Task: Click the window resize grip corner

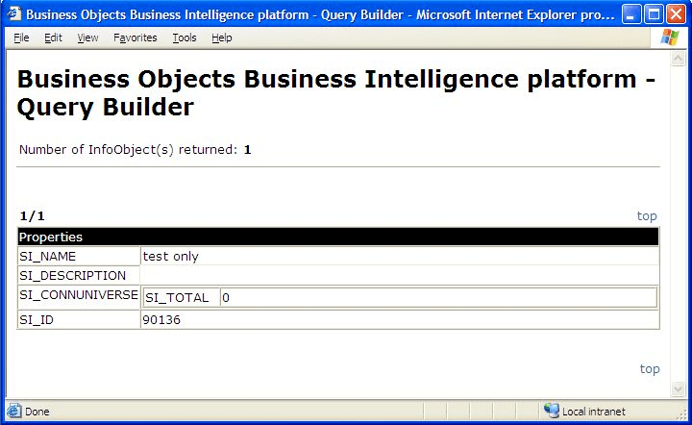Action: click(x=681, y=414)
